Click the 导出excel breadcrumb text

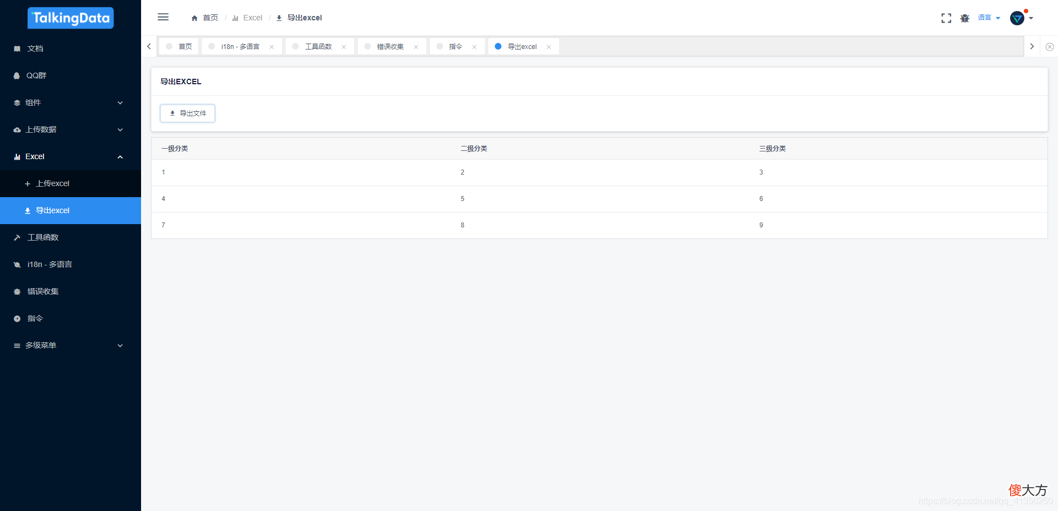[x=304, y=18]
